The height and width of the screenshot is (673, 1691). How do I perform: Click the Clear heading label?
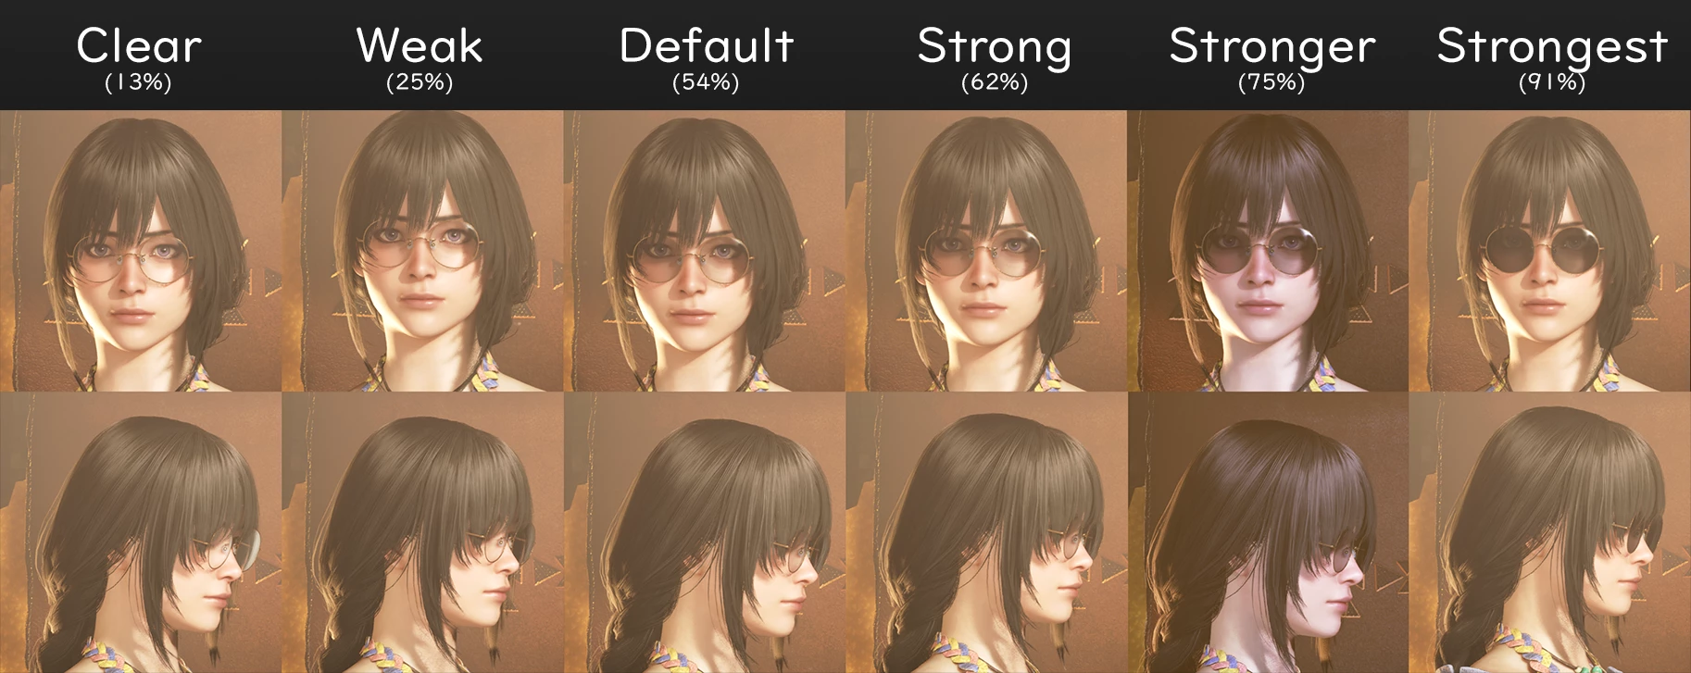click(x=139, y=45)
